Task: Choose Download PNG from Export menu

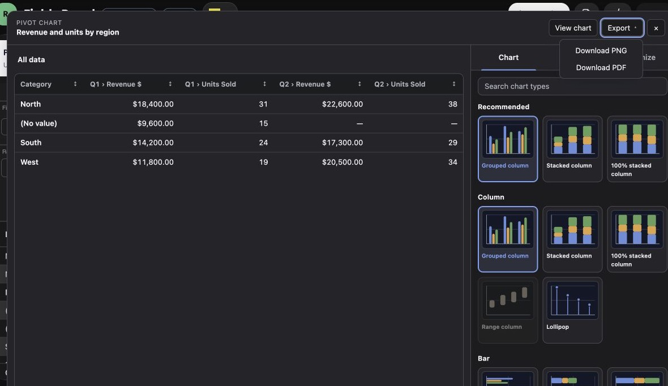Action: click(601, 51)
